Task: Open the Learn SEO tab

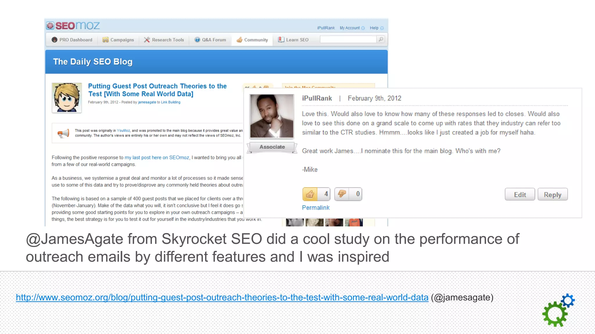Action: 293,40
